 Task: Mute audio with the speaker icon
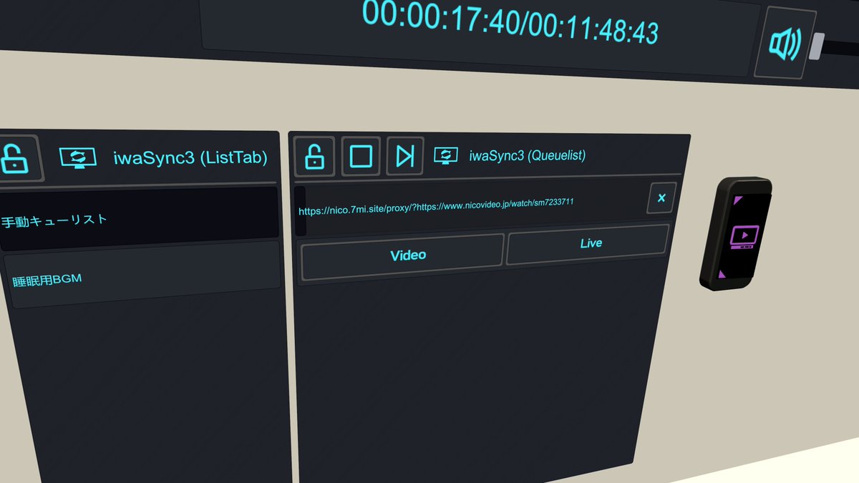point(785,43)
